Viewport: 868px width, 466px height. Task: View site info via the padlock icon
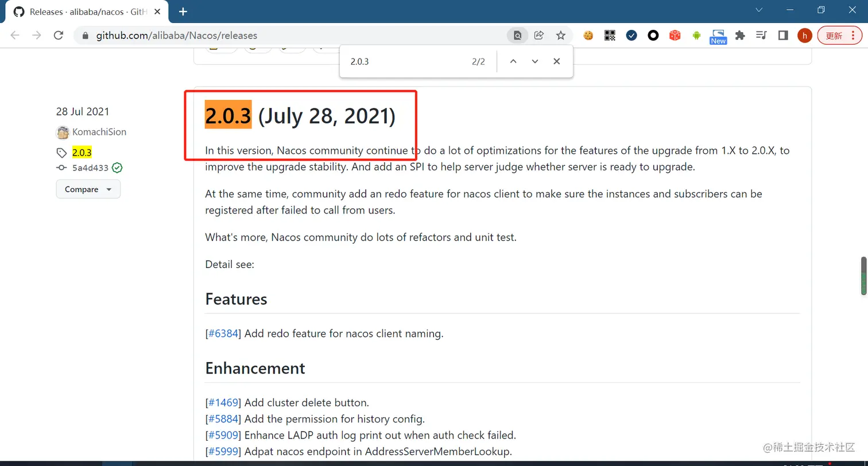86,36
